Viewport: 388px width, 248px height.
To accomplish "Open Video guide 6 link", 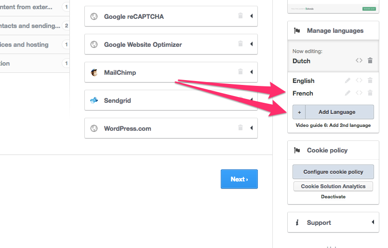I will pos(333,125).
